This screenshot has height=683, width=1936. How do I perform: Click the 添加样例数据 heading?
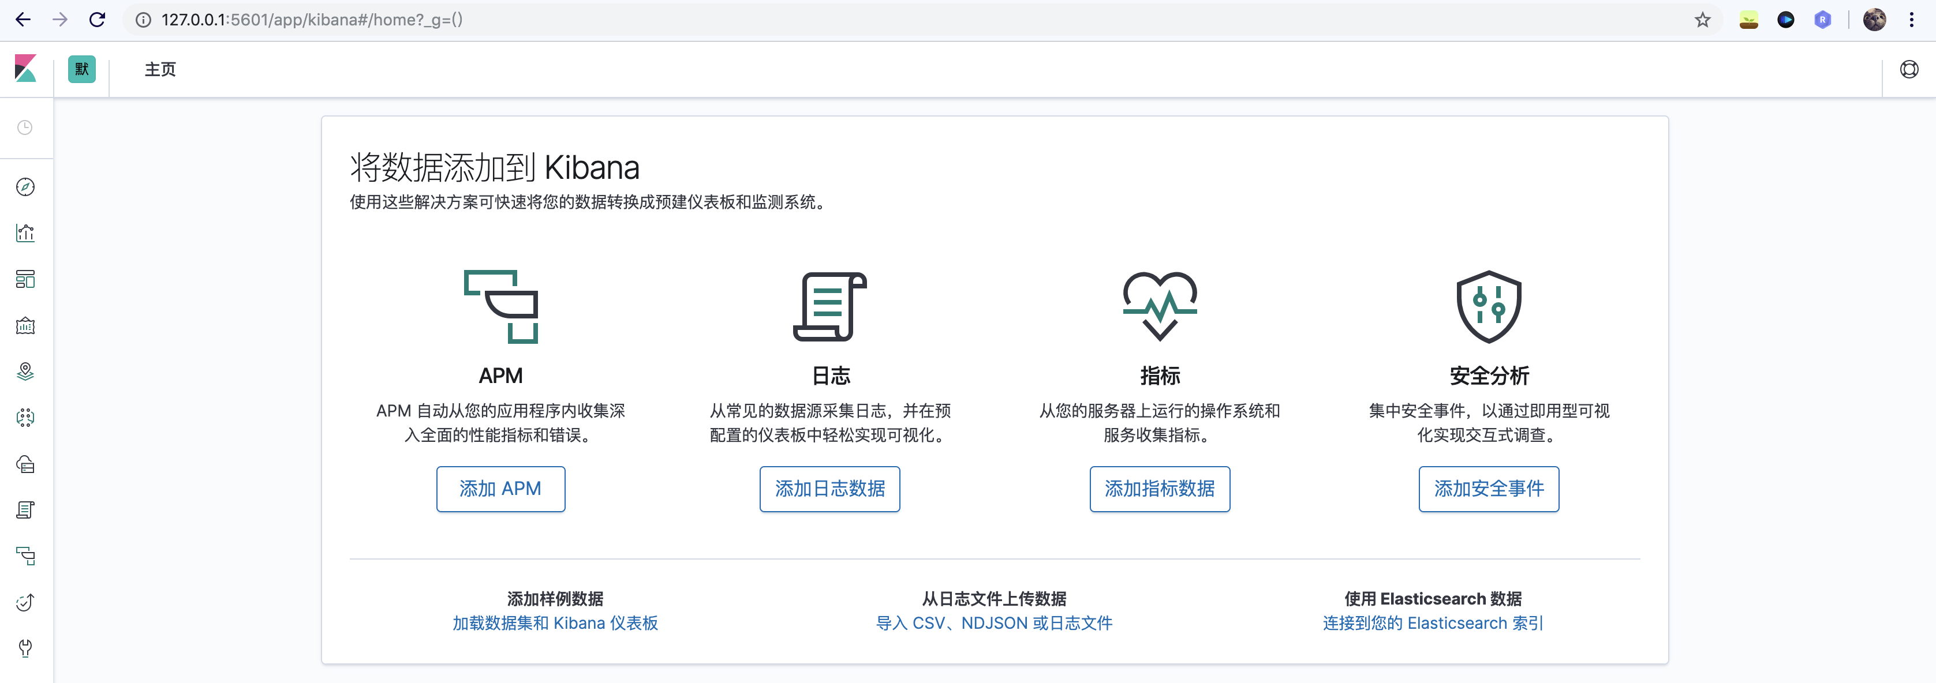point(555,599)
